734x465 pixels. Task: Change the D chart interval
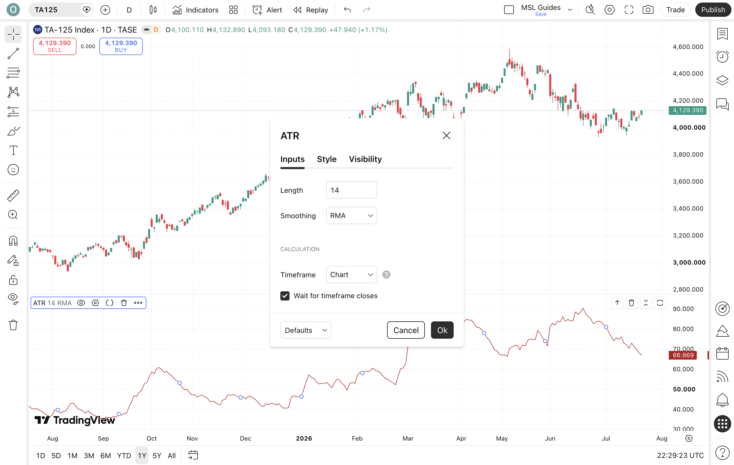(129, 10)
